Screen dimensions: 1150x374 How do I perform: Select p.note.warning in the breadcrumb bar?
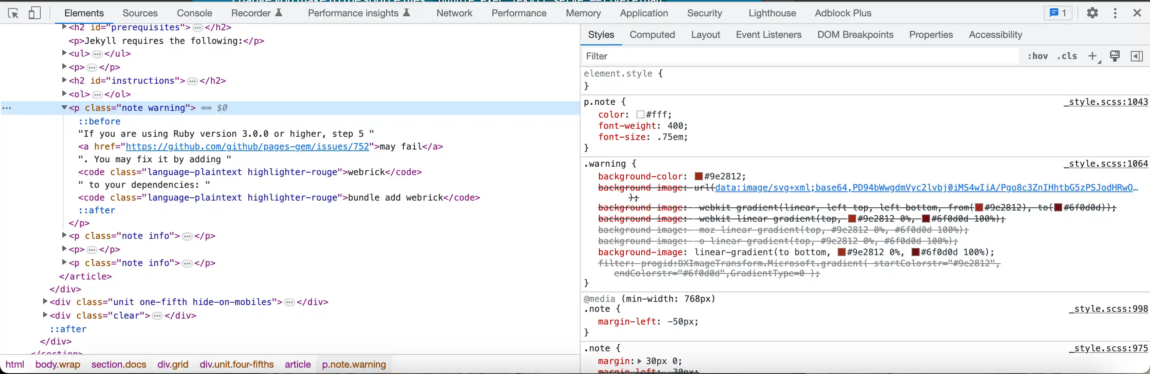coord(354,364)
